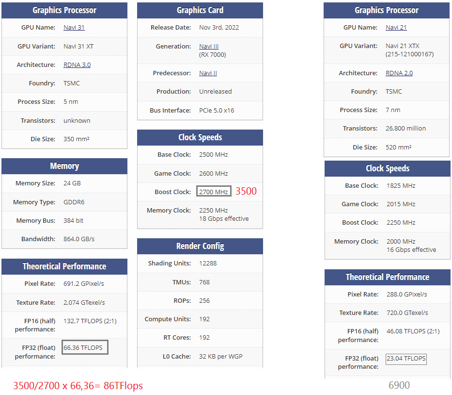
Task: Click the 768 TMUs value
Action: pyautogui.click(x=204, y=282)
